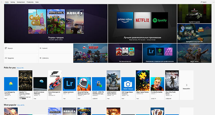Switch to the Gaming tab
The height and width of the screenshot is (115, 215).
pos(13,2)
